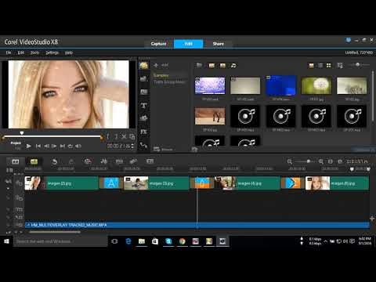
Task: Toggle show audio files in library
Action: (233, 66)
